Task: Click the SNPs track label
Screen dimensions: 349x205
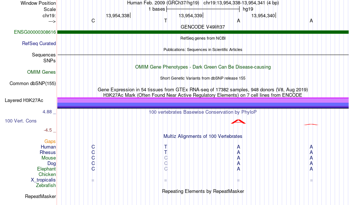Action: (50, 61)
